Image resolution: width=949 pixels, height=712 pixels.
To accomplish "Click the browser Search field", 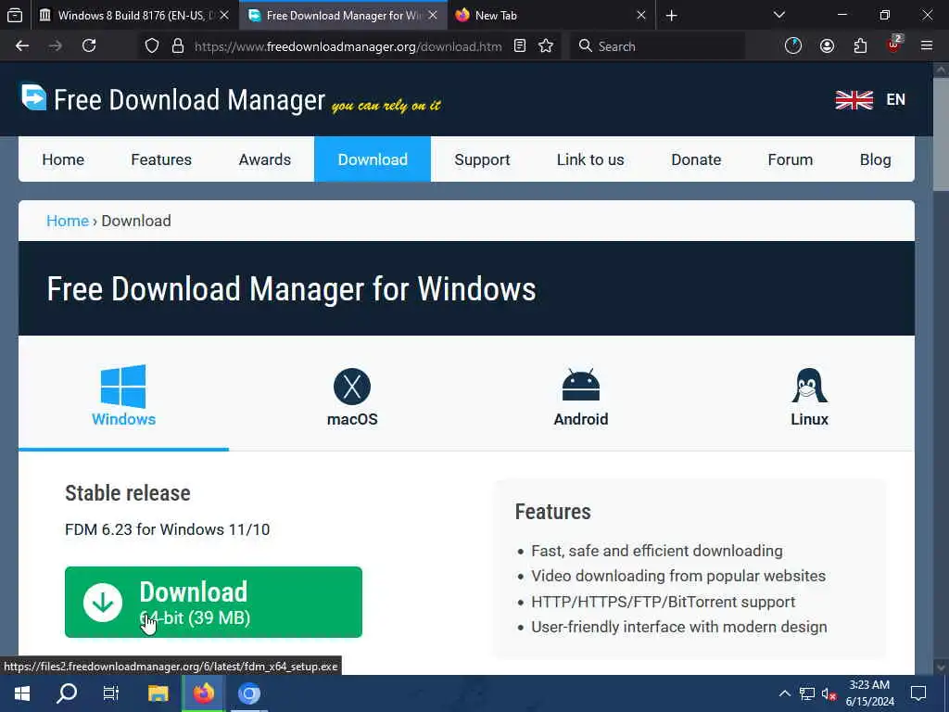I will pos(657,46).
